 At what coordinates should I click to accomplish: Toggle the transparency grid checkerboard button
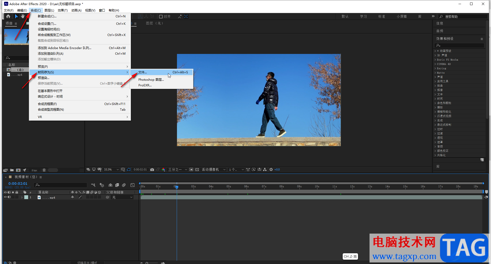tap(197, 169)
